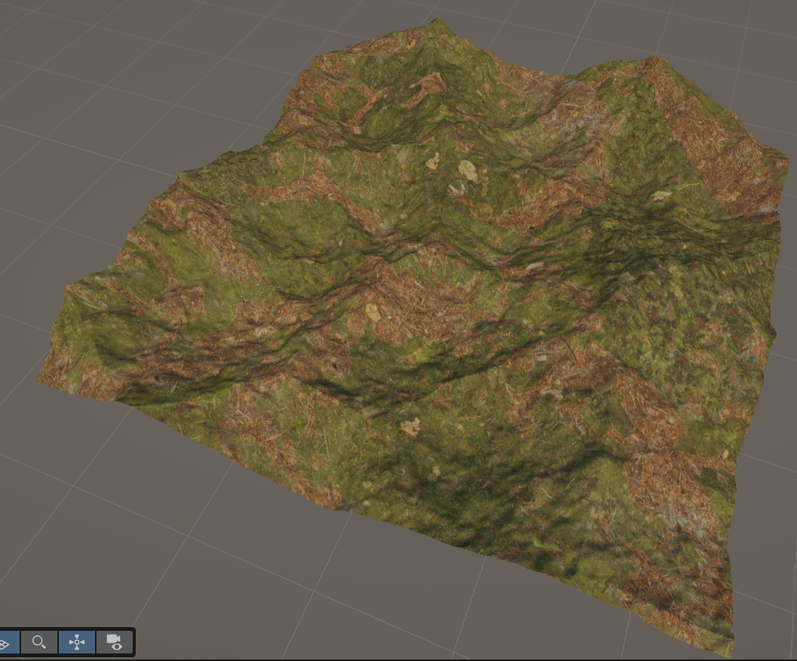Click the camera view eye button

tap(115, 642)
